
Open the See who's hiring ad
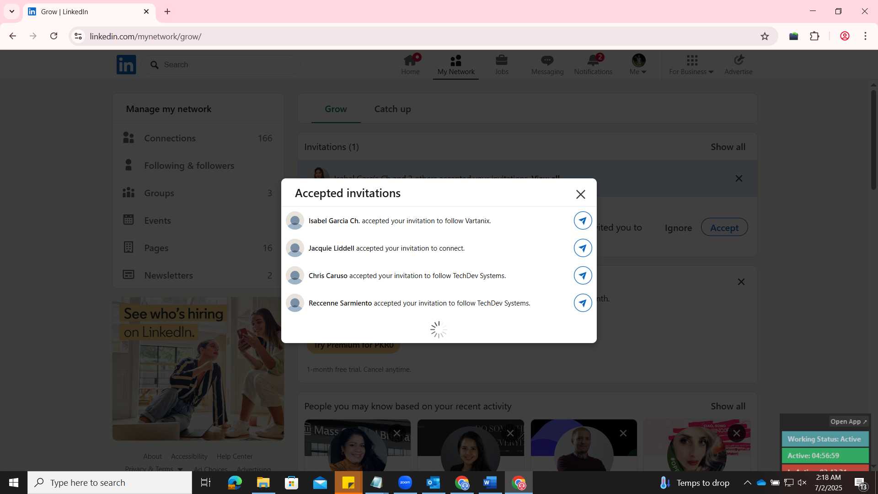(x=198, y=369)
